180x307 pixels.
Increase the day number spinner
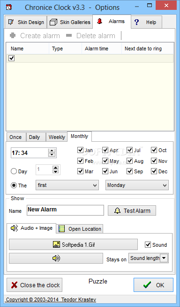[x=56, y=168]
